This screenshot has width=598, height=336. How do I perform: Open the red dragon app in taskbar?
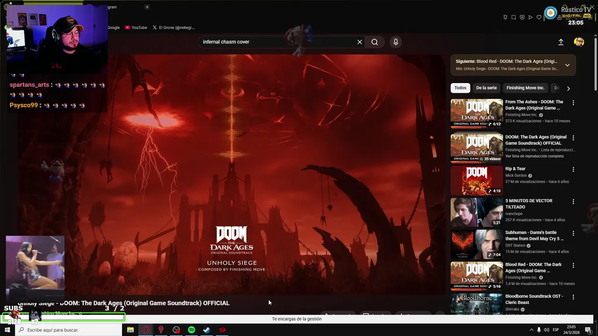(x=222, y=330)
